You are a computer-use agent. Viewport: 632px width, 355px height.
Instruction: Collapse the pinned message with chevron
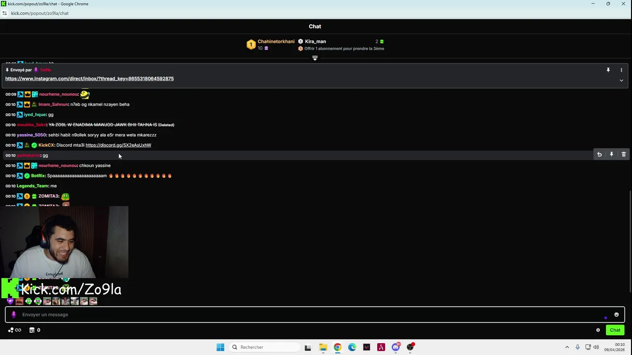coord(621,80)
